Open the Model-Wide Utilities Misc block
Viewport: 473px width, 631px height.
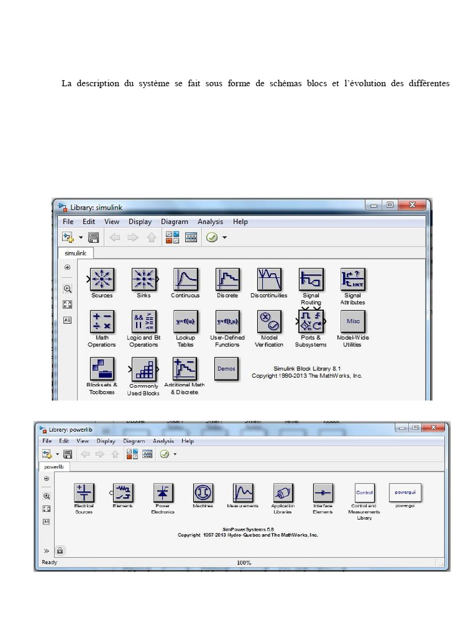(x=353, y=322)
